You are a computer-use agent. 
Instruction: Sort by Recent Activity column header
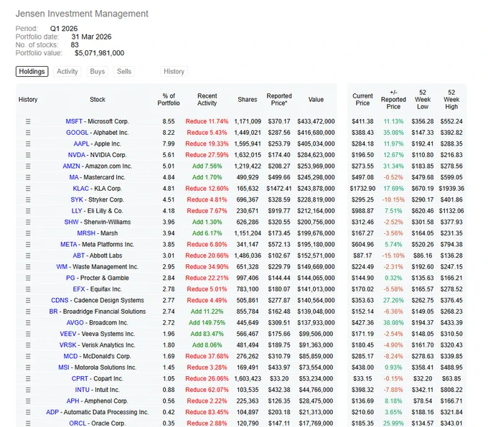[207, 100]
